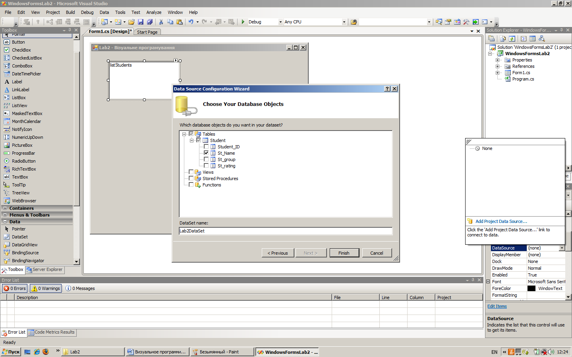Open the Project menu
Screen dimensions: 572x357
click(53, 12)
